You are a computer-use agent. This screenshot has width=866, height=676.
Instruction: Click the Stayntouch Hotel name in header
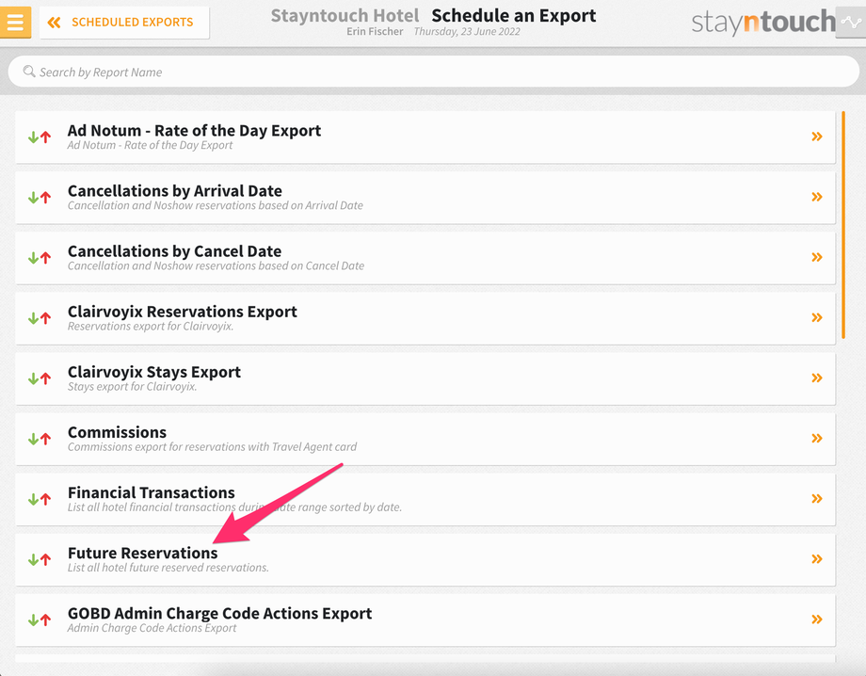[345, 15]
